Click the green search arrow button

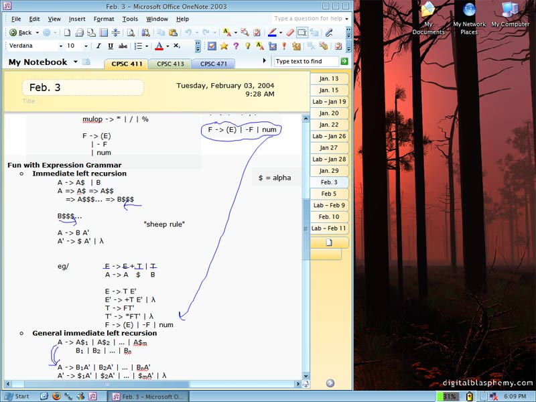[x=344, y=61]
